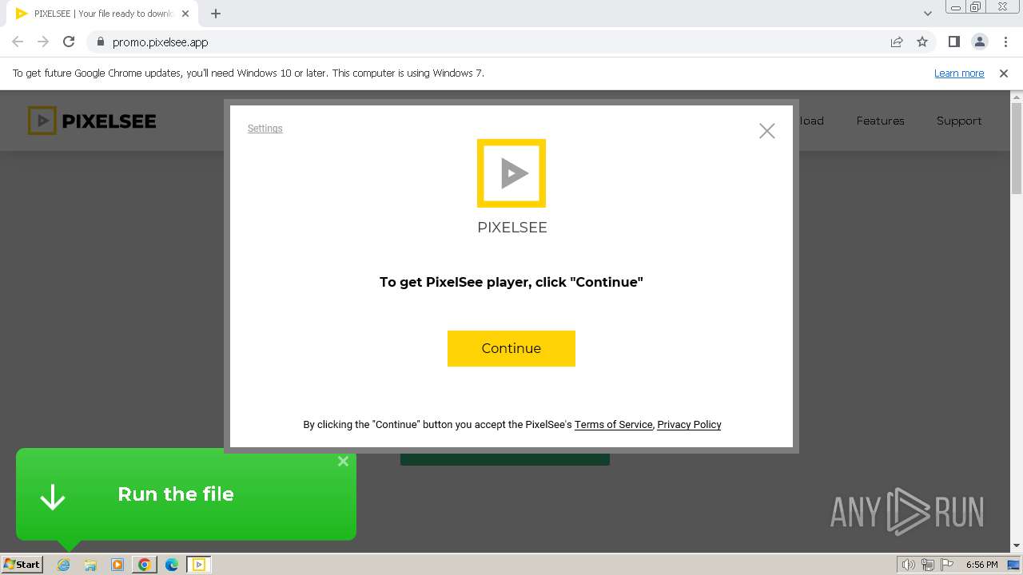The width and height of the screenshot is (1023, 575).
Task: Open File Explorer from taskbar
Action: point(90,565)
